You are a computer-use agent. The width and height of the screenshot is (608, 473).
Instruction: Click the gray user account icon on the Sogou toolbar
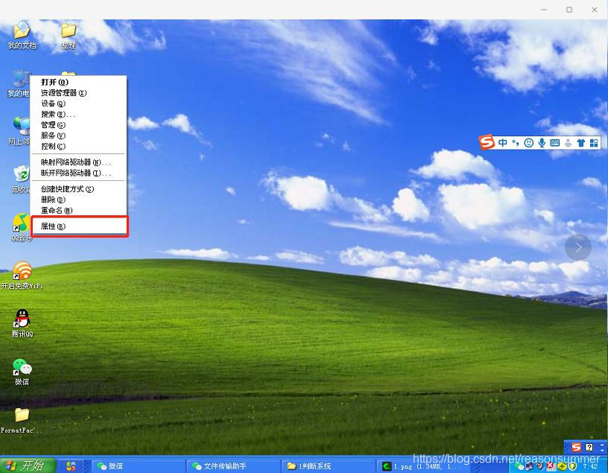pos(568,143)
